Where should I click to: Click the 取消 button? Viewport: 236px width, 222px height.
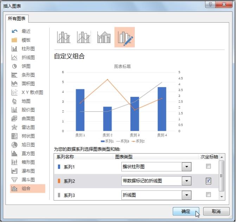(x=217, y=211)
